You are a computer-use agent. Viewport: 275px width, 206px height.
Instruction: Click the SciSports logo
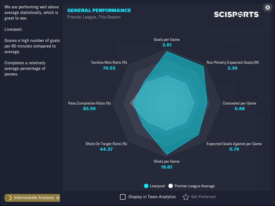tap(236, 14)
